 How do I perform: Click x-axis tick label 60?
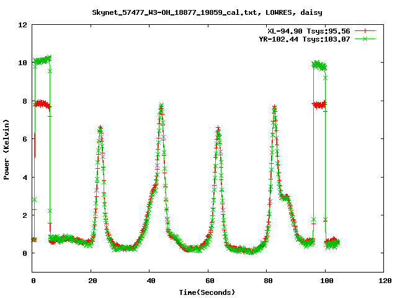[210, 281]
